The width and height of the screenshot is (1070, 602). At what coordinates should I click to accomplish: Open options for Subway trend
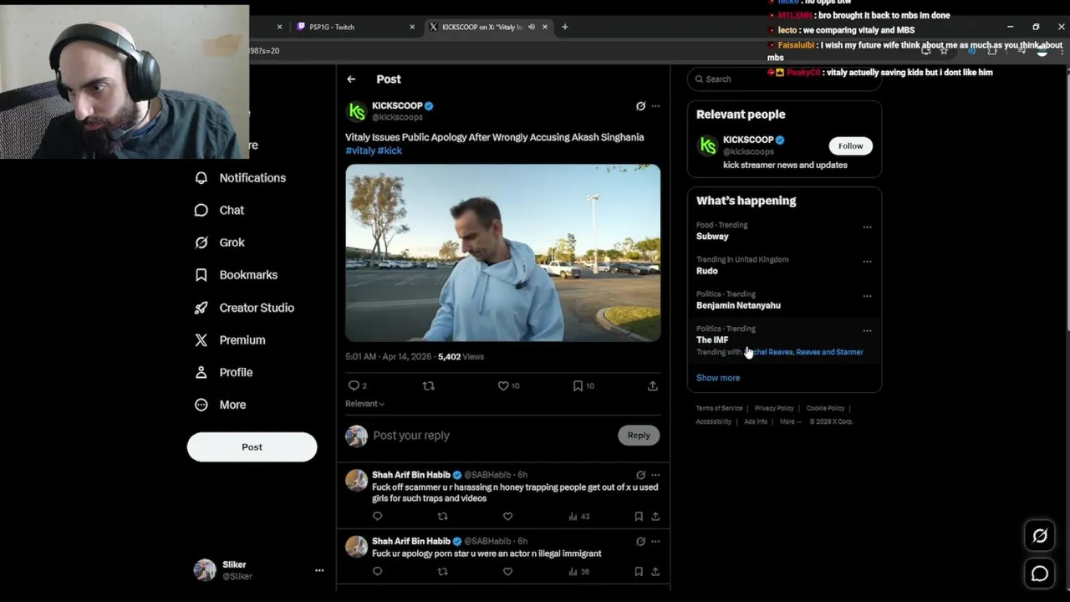point(867,227)
